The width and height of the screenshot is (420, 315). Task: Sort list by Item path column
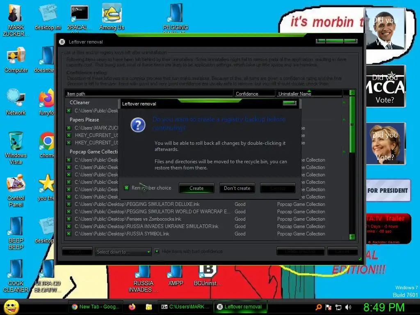148,94
